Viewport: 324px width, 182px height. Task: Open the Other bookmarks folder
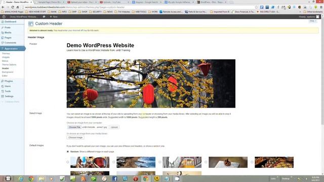coord(313,12)
